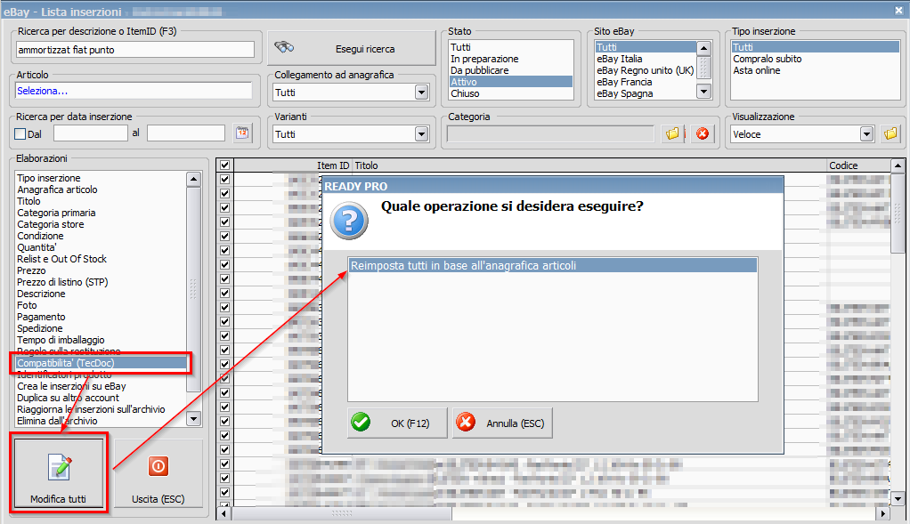Expand the Collegamento ad anagrafica dropdown
The width and height of the screenshot is (910, 524).
[421, 93]
